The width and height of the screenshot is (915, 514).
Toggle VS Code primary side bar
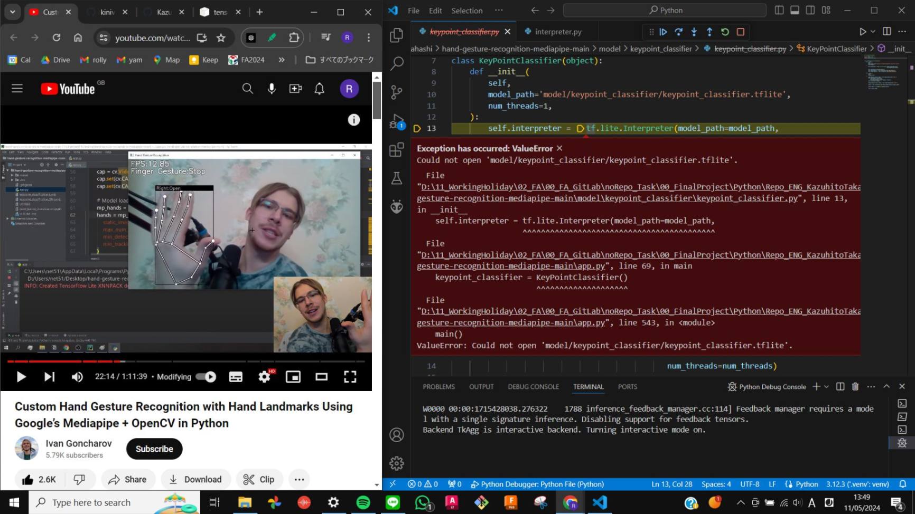[x=779, y=10]
